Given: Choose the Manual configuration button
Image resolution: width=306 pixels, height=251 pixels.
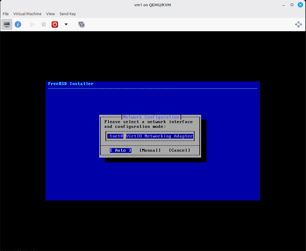Looking at the screenshot, I should tap(150, 150).
